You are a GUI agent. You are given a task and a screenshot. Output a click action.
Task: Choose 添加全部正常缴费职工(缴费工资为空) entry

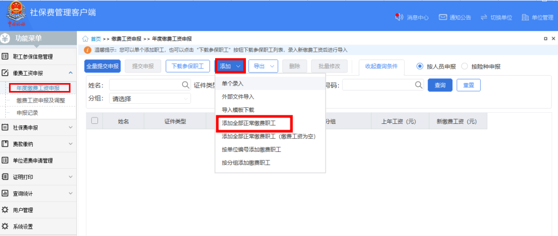click(x=270, y=137)
